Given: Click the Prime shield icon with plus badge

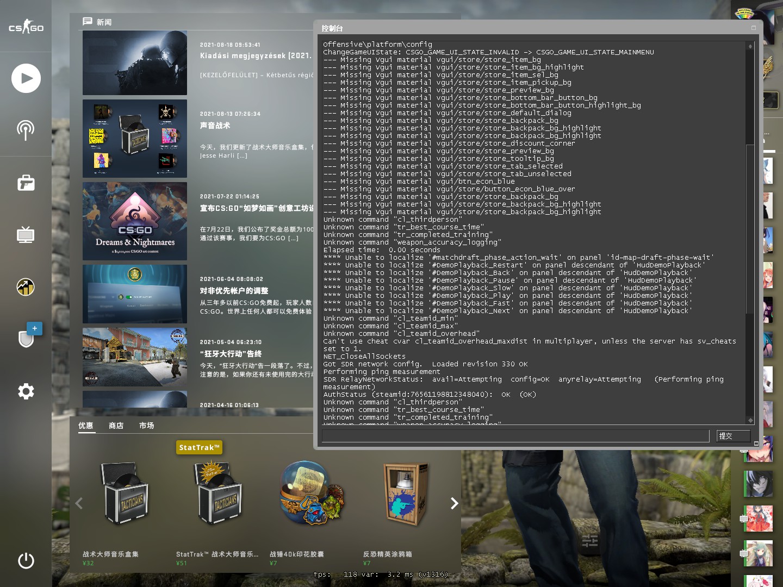Looking at the screenshot, I should 26,338.
